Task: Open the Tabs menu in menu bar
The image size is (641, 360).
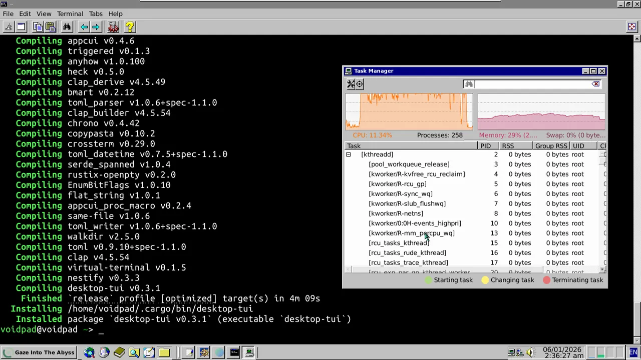Action: [x=96, y=13]
